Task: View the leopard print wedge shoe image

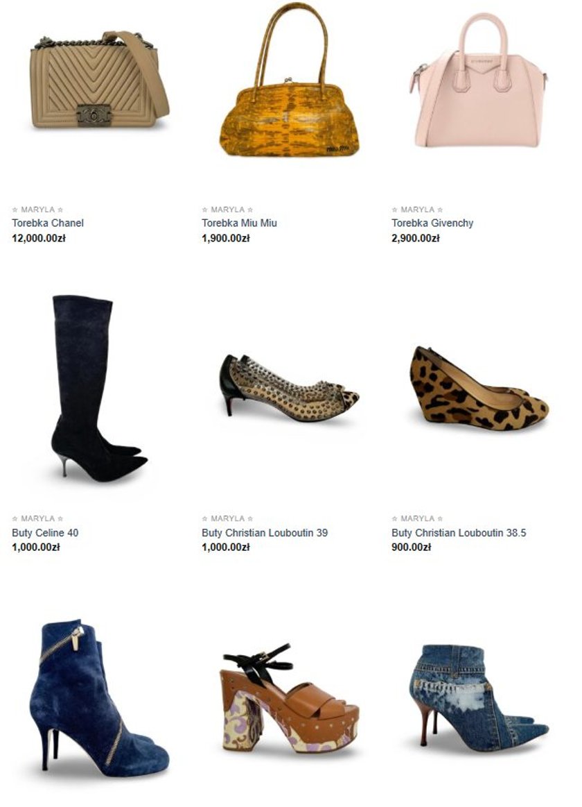Action: coord(479,389)
